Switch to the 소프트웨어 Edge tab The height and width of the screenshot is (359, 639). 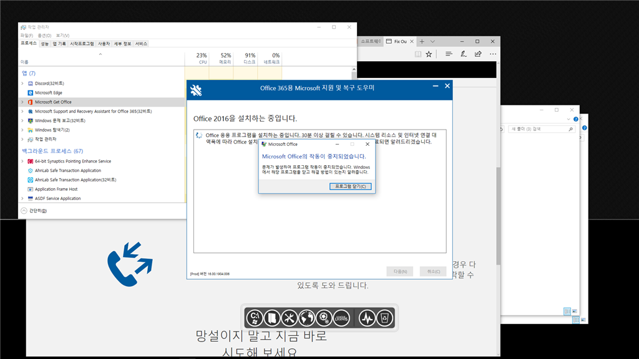pos(370,42)
